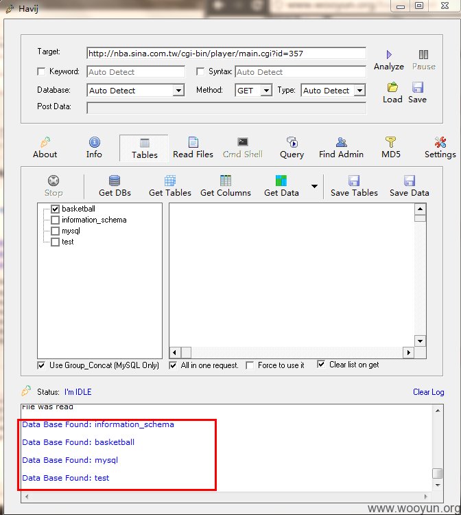Click Get DBs database icon
The image size is (461, 515).
point(115,181)
